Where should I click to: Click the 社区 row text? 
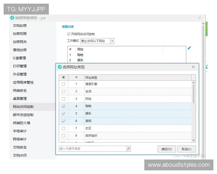point(88,128)
